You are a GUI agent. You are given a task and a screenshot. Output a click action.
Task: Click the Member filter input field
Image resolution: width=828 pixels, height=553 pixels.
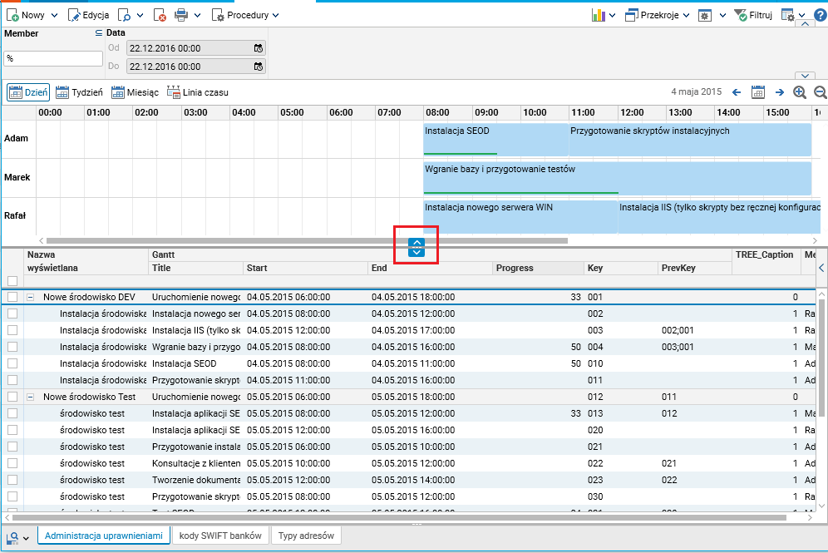click(53, 59)
